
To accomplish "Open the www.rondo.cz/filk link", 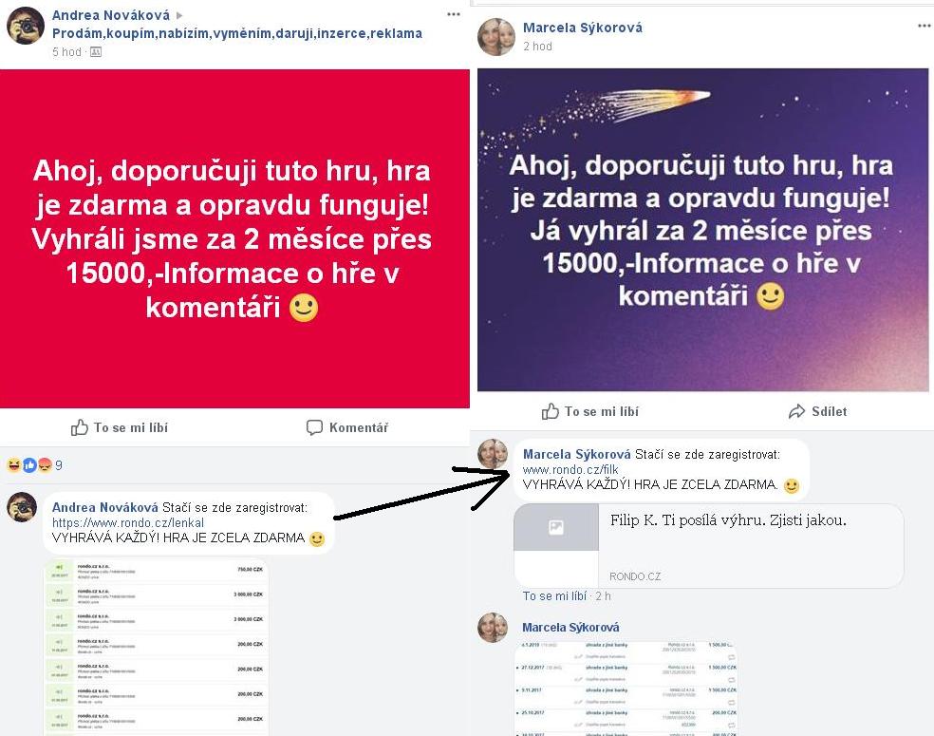I will [570, 469].
